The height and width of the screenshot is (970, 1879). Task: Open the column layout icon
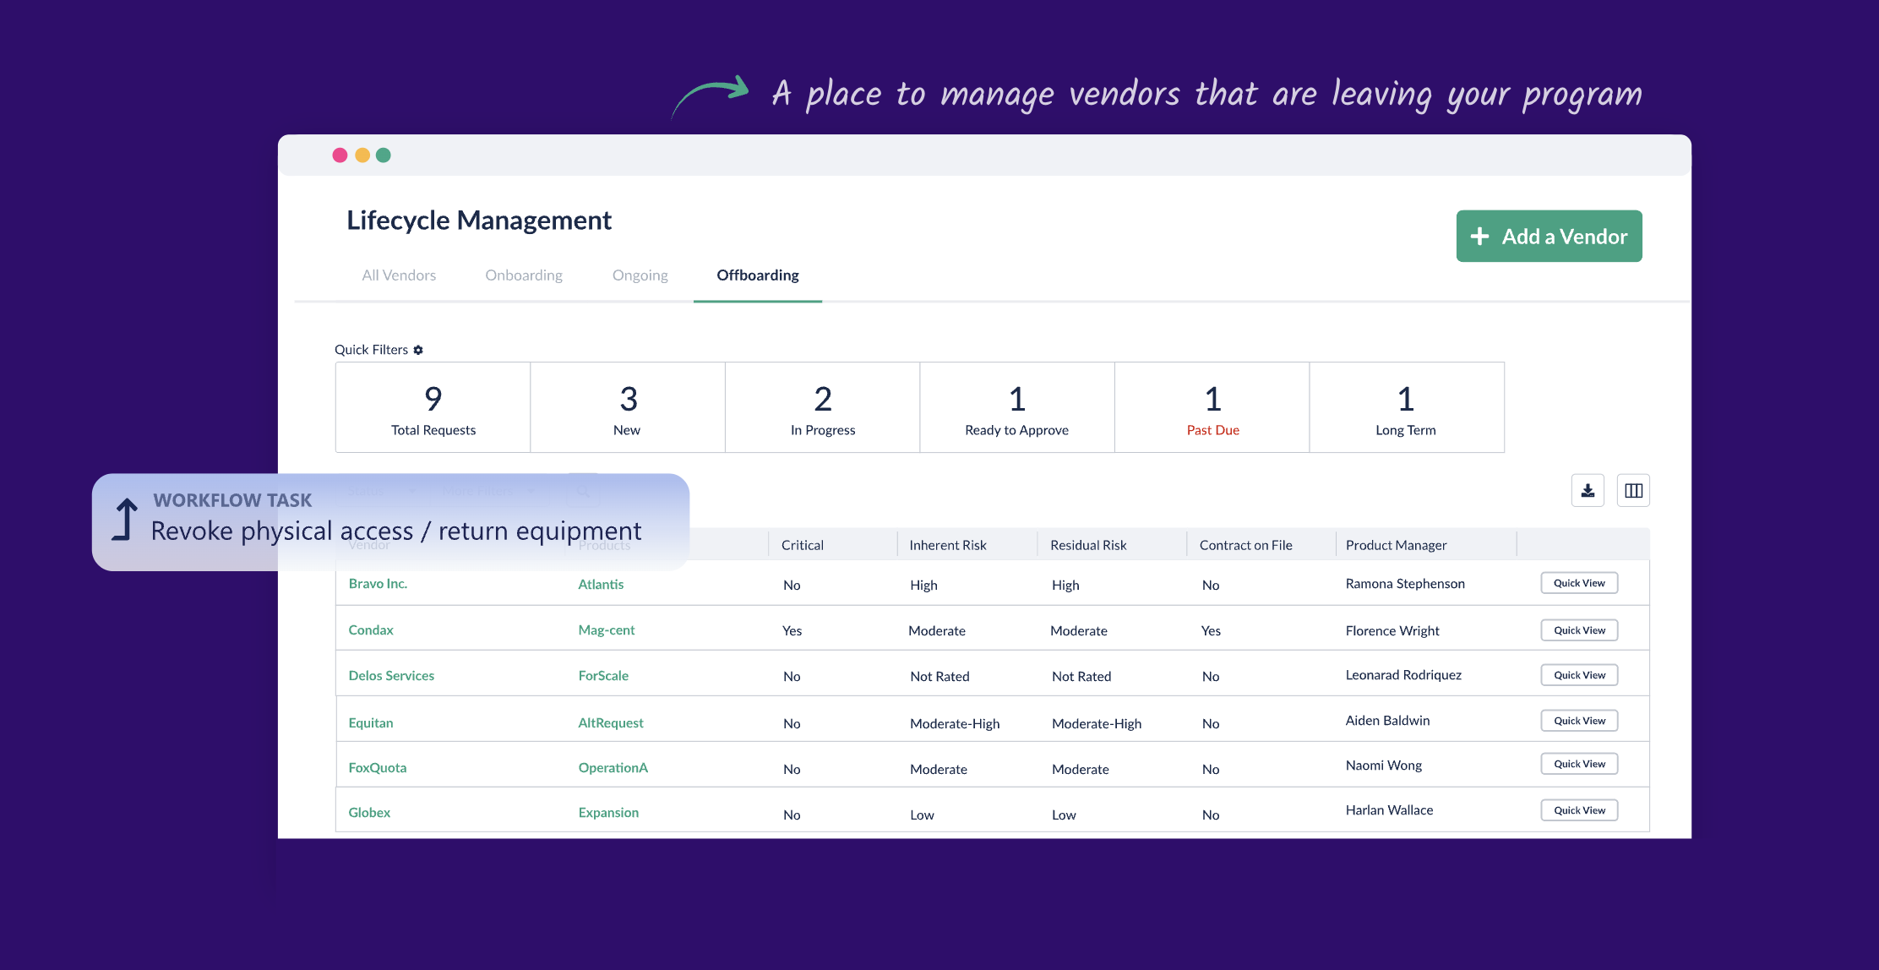click(x=1633, y=491)
